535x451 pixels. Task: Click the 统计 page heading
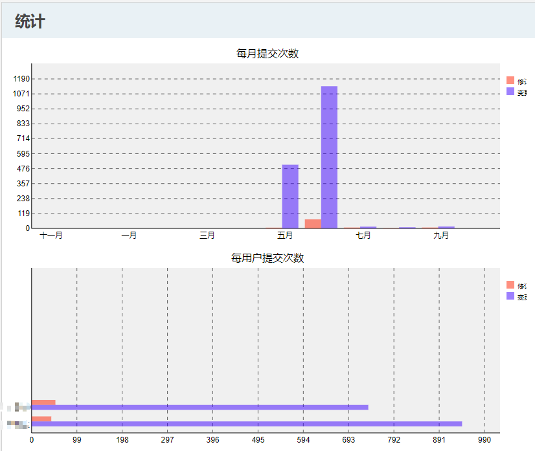(30, 21)
